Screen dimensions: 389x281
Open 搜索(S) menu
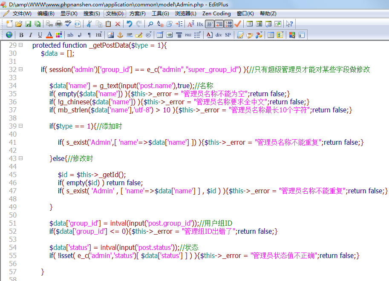point(92,14)
